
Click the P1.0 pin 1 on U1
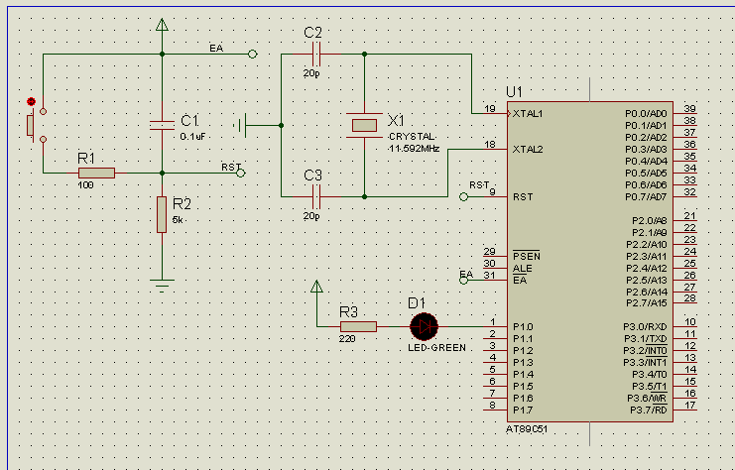(x=496, y=326)
